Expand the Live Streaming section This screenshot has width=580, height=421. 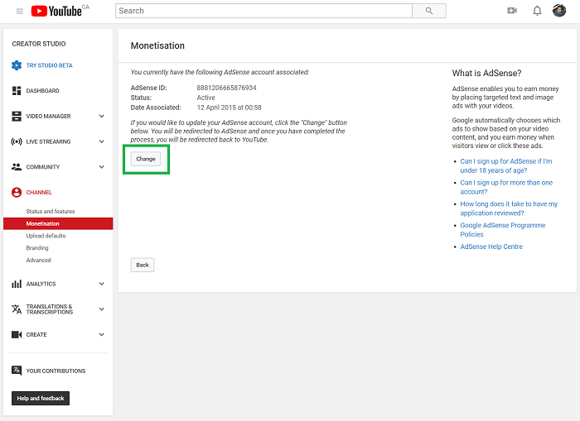(102, 141)
